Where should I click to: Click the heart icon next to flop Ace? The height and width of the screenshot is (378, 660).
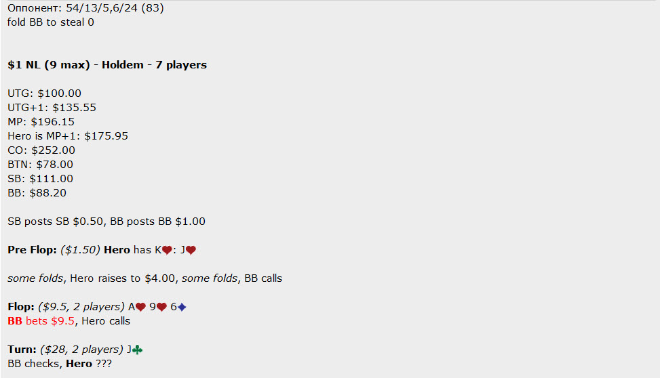point(140,308)
